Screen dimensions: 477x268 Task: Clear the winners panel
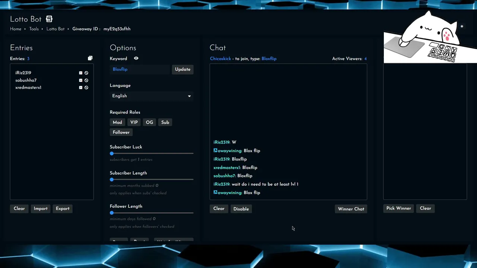point(426,208)
